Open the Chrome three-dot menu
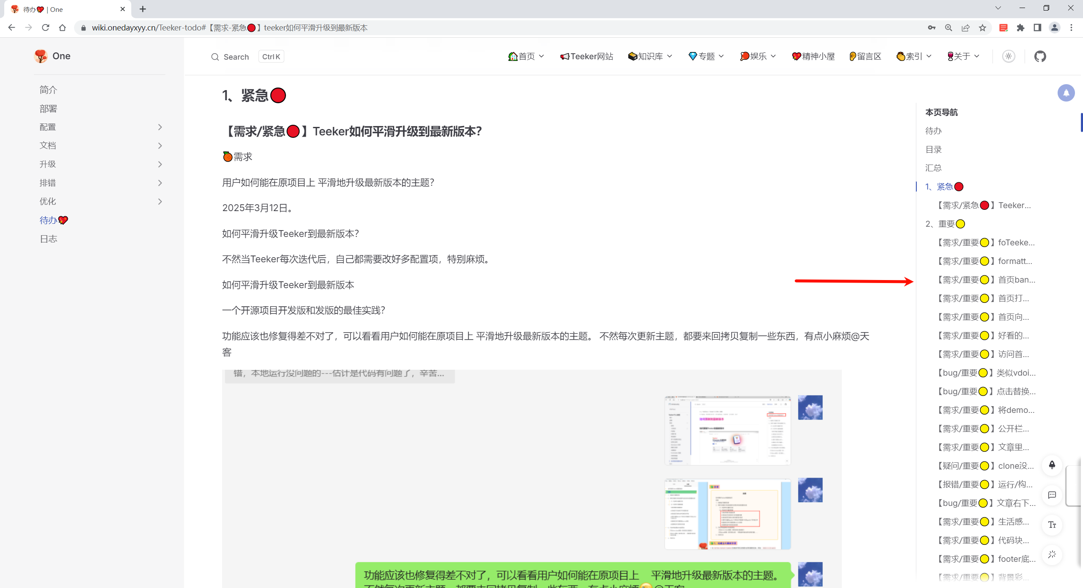The width and height of the screenshot is (1083, 588). click(1071, 27)
